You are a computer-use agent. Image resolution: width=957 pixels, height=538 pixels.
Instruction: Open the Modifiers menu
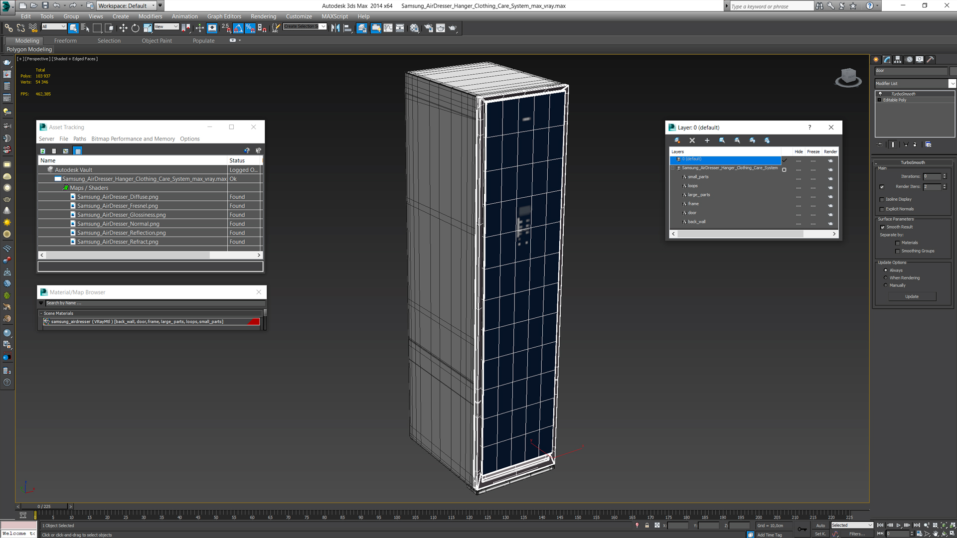click(x=150, y=16)
